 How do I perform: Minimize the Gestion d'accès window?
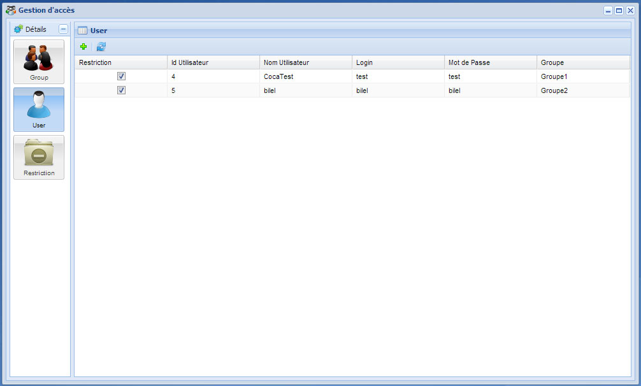609,10
